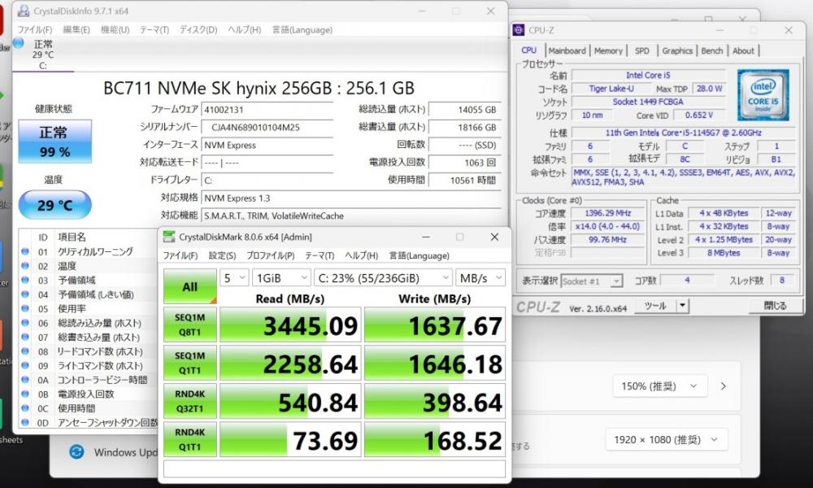Click the empty comment field in CrystalDiskMark
The width and height of the screenshot is (813, 488).
click(x=334, y=468)
